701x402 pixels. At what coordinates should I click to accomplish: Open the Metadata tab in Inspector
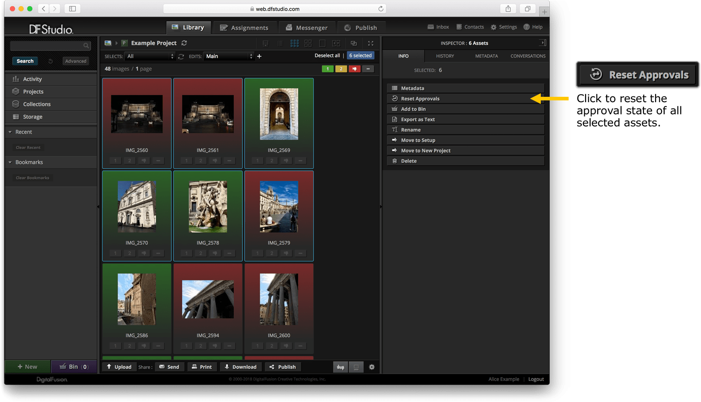tap(486, 56)
